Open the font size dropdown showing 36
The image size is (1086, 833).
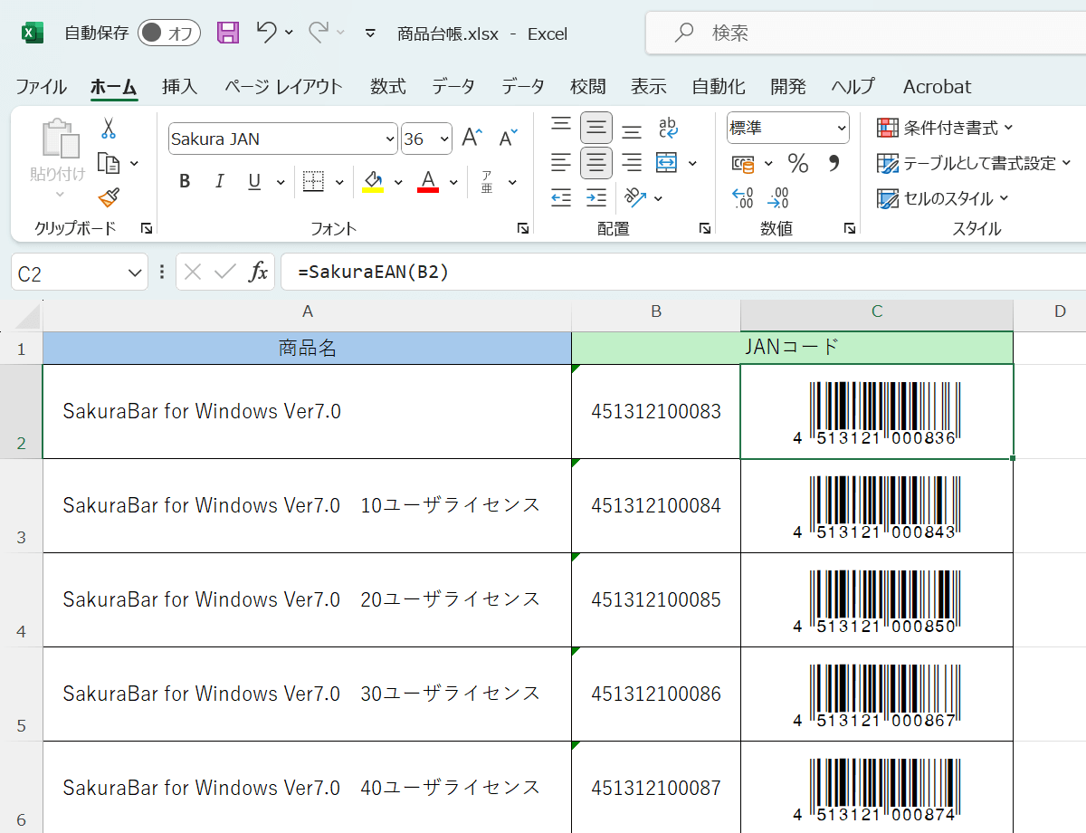coord(443,139)
